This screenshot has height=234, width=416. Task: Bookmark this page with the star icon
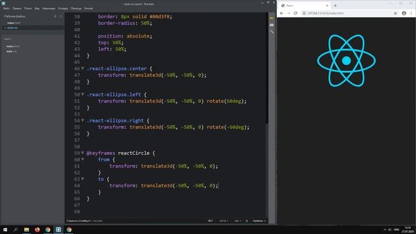pos(395,13)
